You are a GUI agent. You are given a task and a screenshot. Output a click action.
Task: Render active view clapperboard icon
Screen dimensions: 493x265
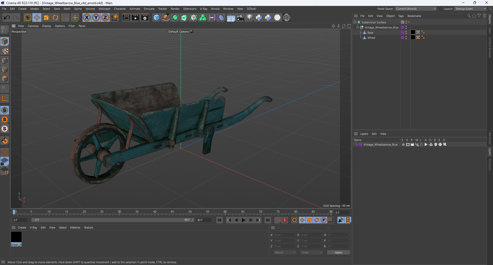click(126, 17)
